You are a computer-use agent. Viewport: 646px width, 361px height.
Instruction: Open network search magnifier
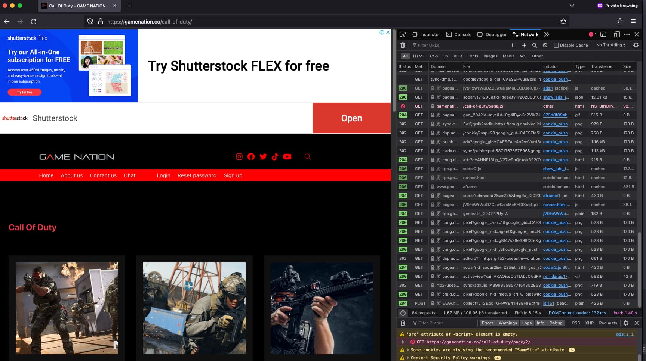[535, 45]
